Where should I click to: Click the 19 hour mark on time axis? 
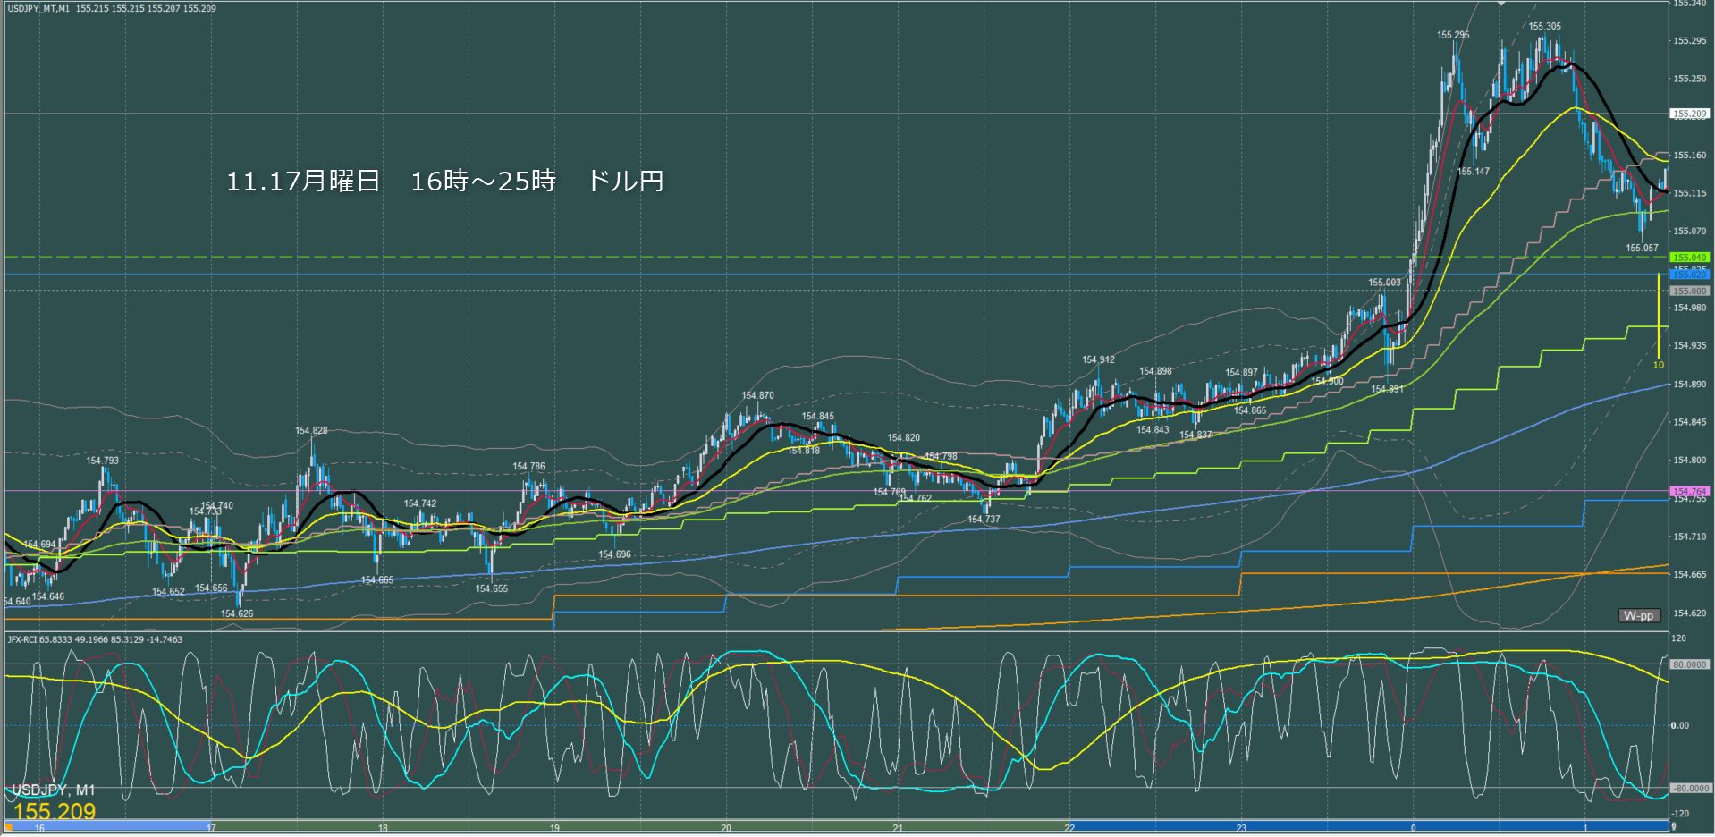(x=554, y=828)
